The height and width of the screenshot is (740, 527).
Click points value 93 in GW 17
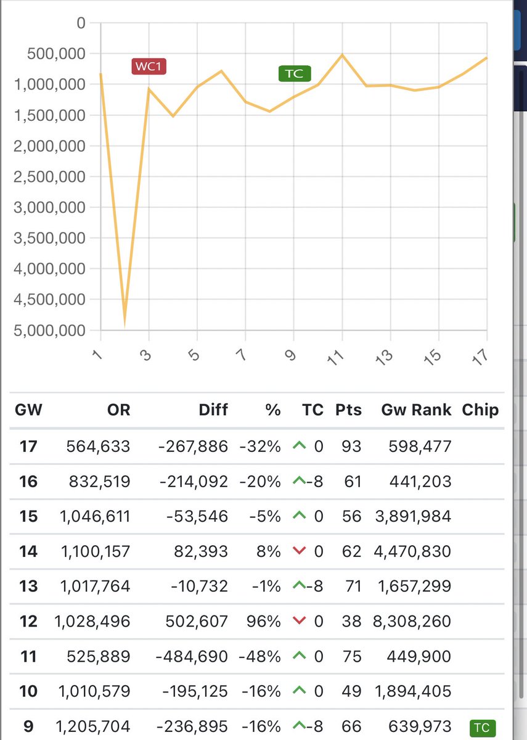coord(352,446)
